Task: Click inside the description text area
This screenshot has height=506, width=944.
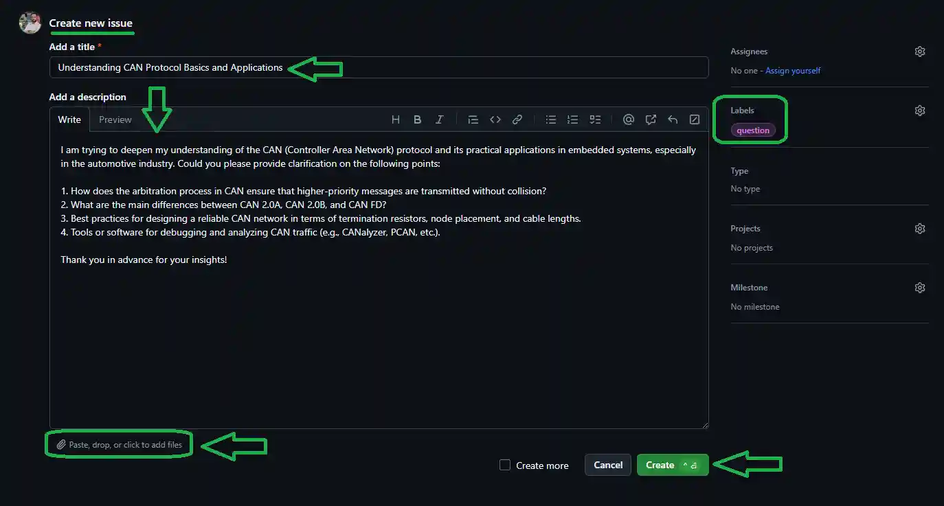Action: click(x=379, y=280)
